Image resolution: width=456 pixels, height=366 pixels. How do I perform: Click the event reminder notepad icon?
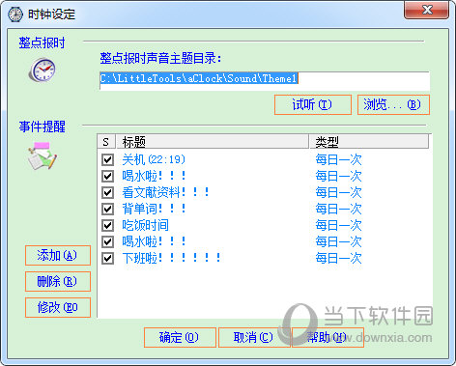[x=43, y=155]
